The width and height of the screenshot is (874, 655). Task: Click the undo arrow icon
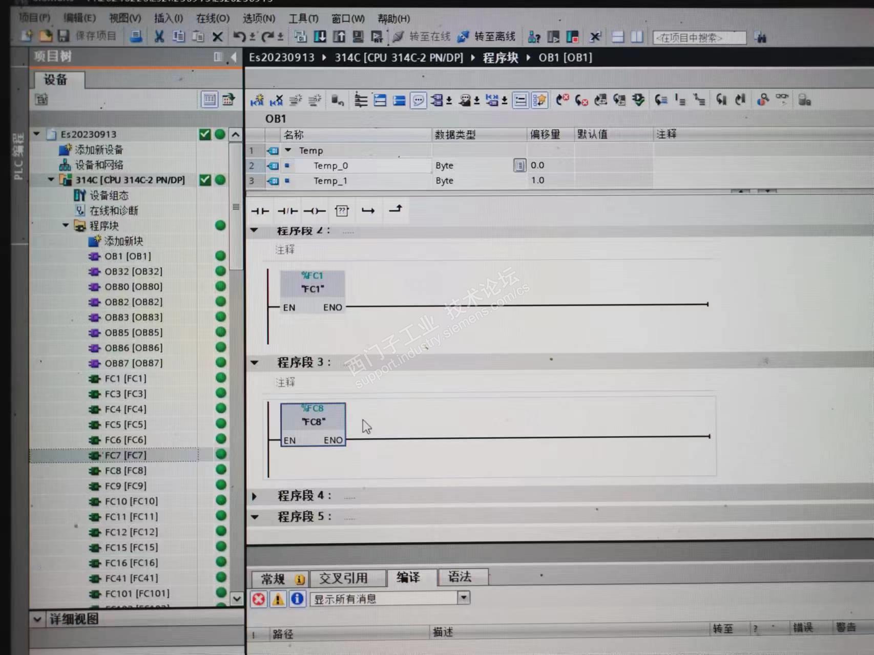pyautogui.click(x=239, y=36)
